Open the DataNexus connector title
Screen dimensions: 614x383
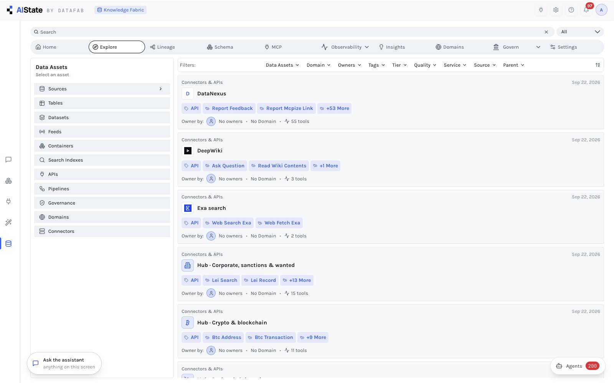pos(211,93)
